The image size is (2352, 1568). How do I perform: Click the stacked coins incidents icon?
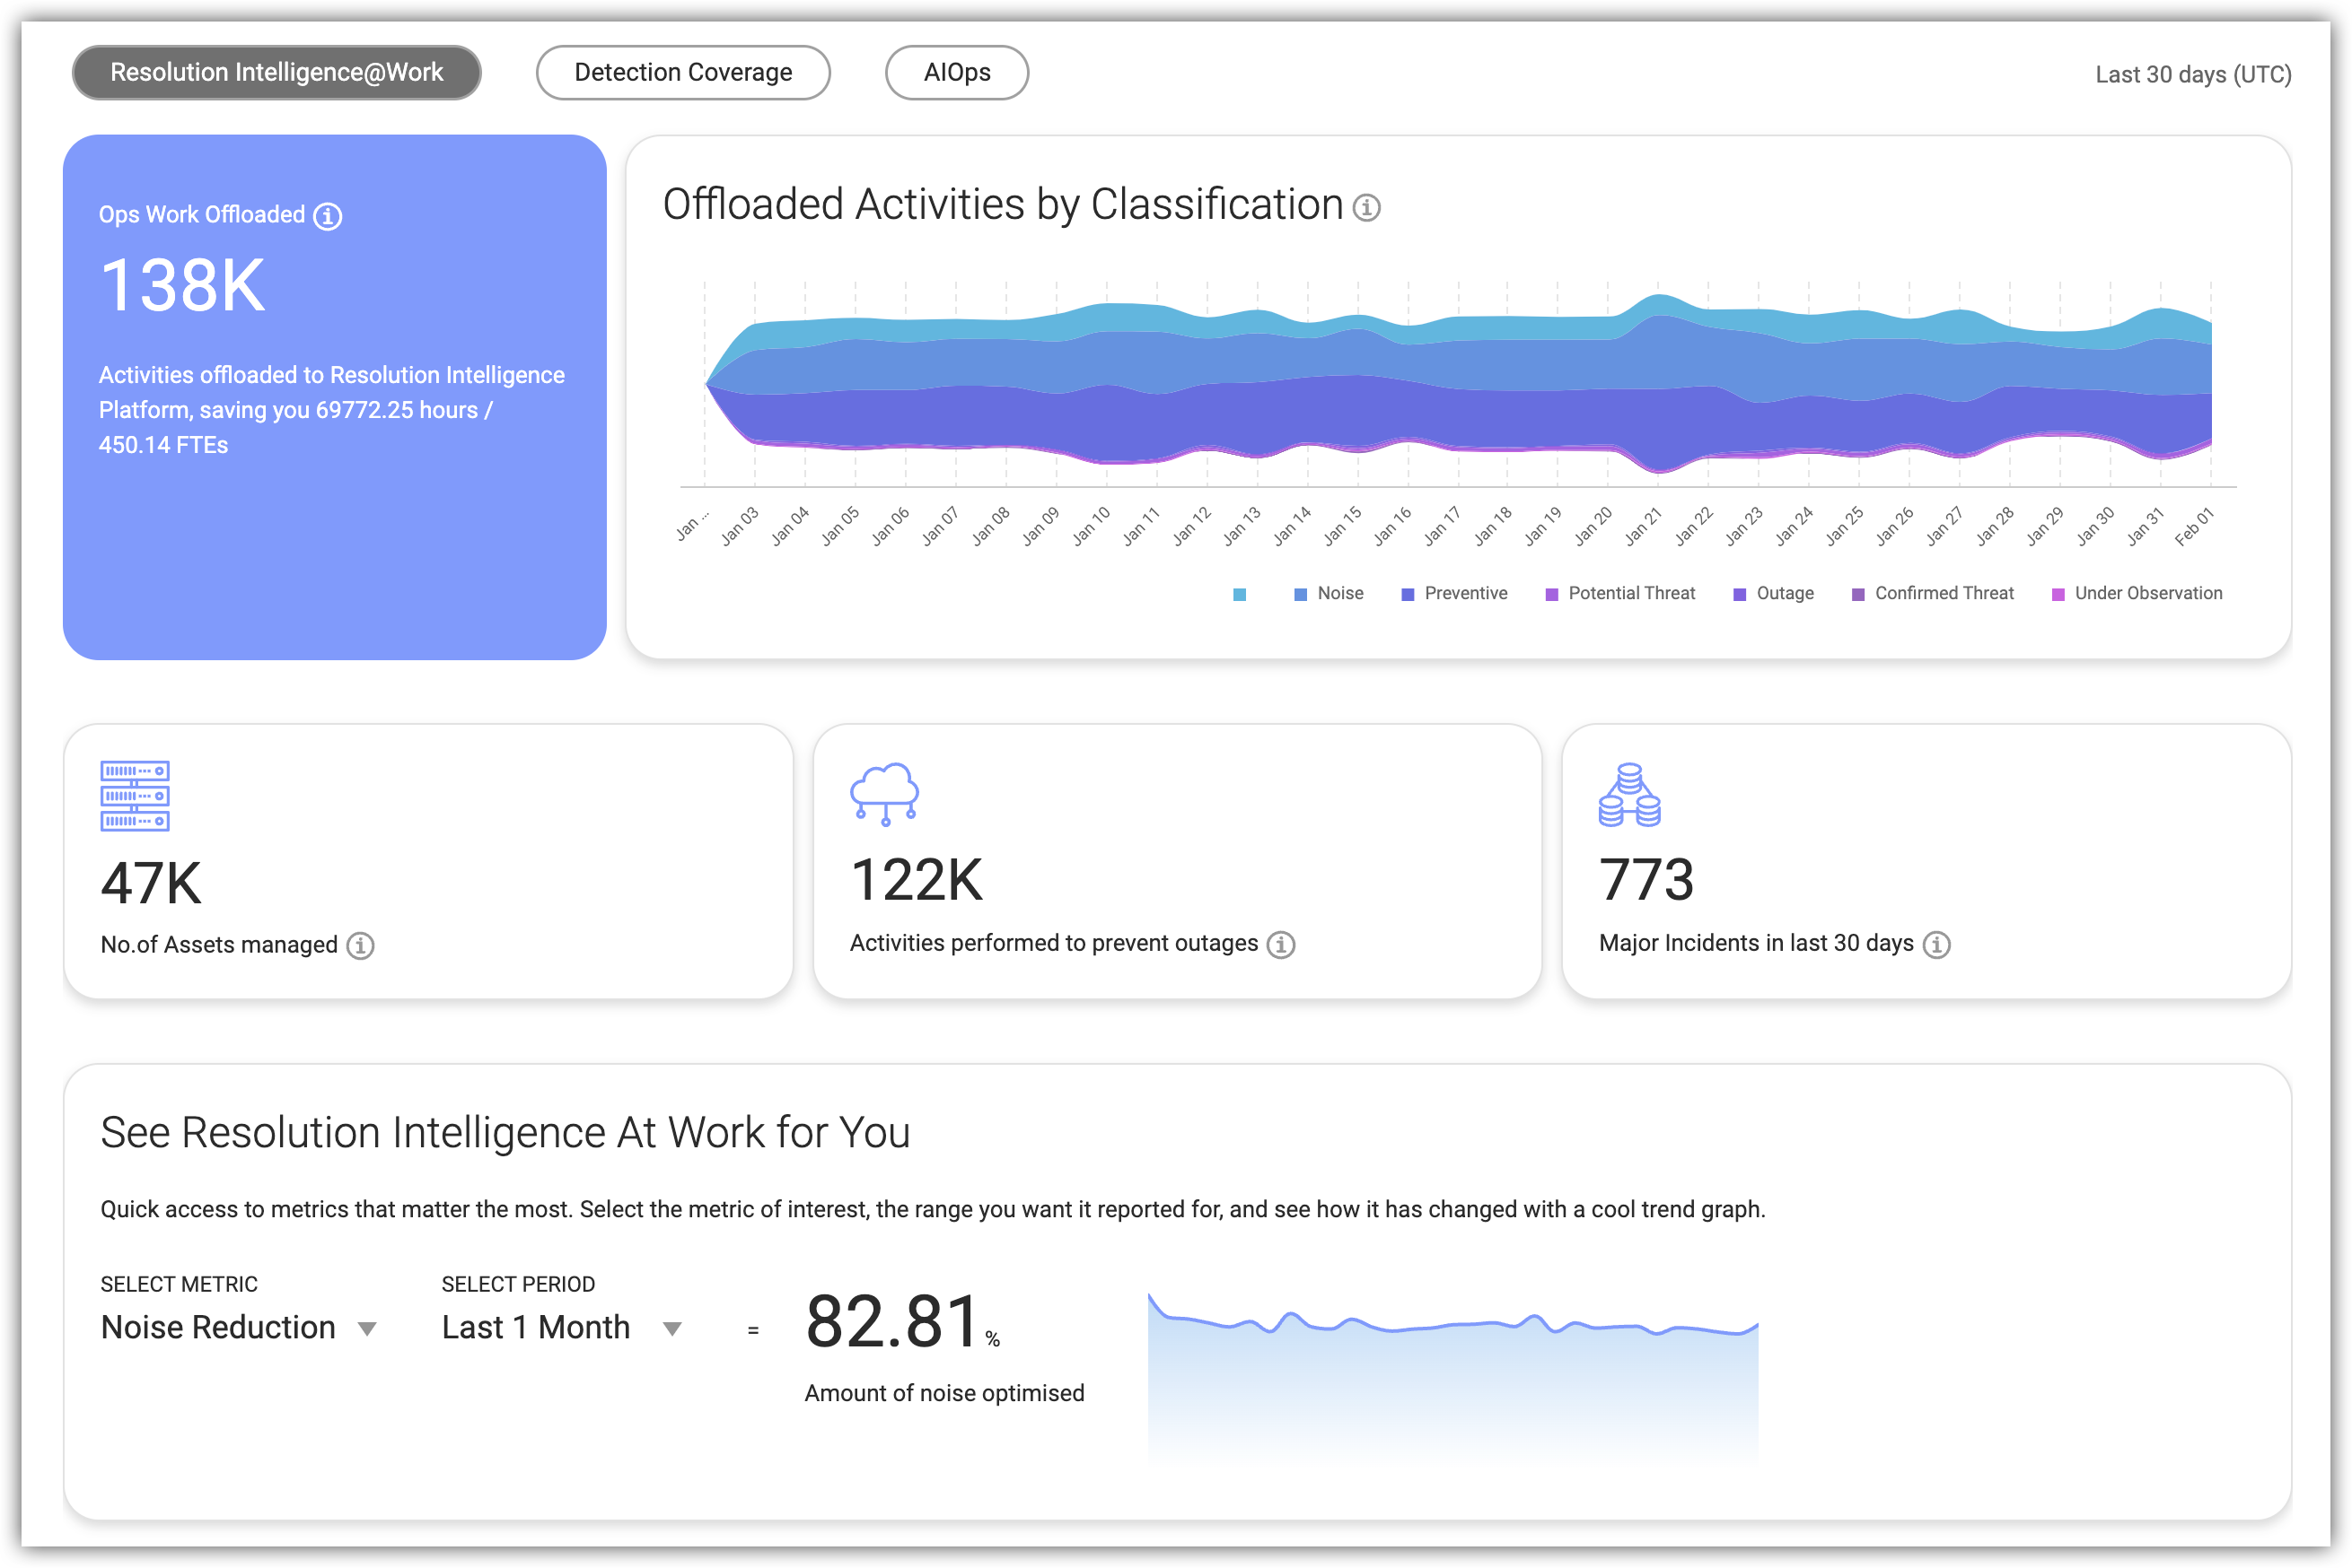point(1629,795)
